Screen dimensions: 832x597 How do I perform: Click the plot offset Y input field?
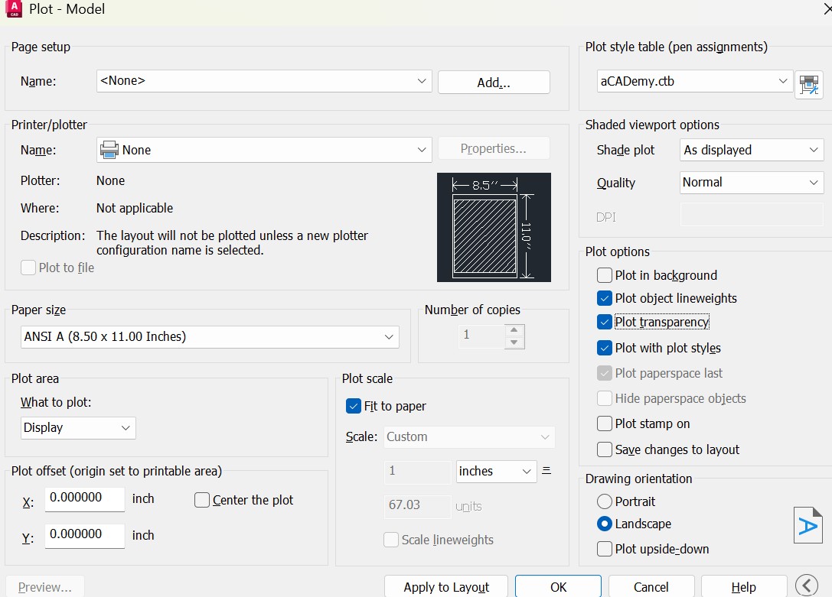coord(84,535)
